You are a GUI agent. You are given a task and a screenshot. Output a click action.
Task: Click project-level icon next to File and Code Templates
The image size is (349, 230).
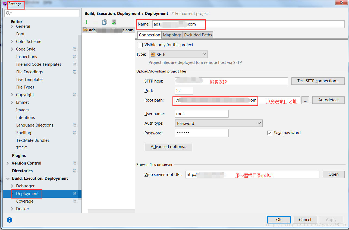(75, 64)
